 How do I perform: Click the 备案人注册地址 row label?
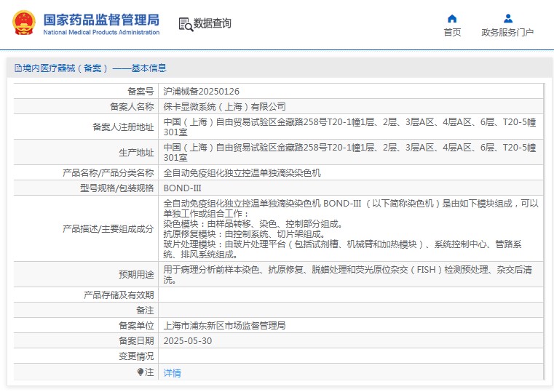123,127
